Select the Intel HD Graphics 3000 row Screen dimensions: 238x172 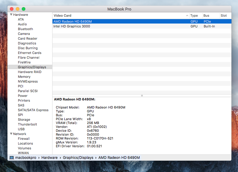[x=142, y=26]
